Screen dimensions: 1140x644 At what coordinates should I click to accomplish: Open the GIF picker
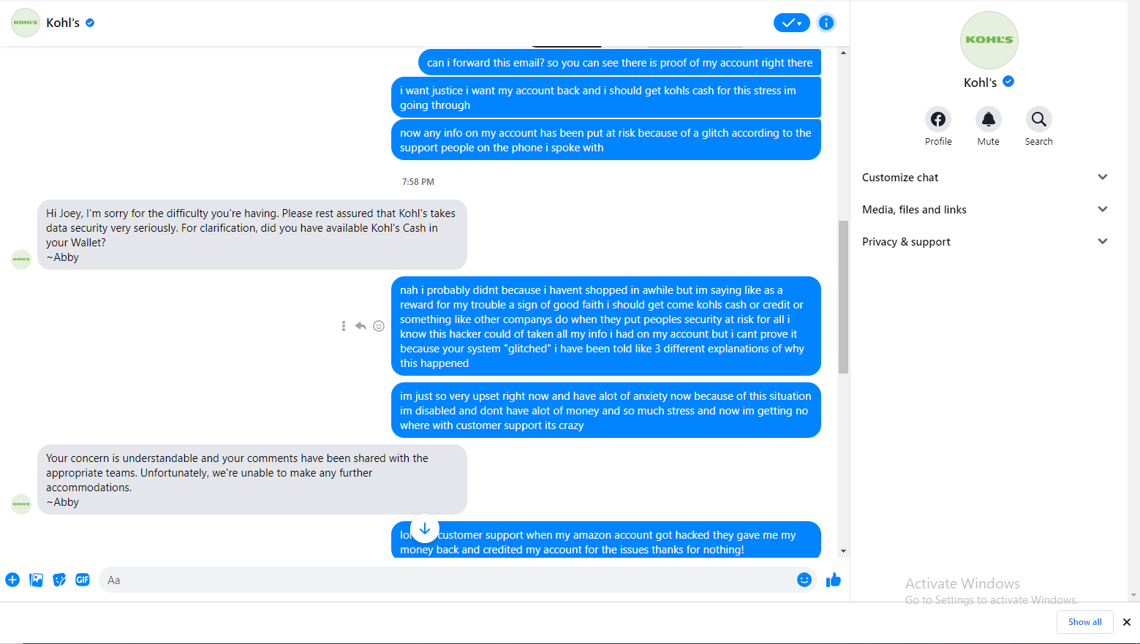click(83, 580)
